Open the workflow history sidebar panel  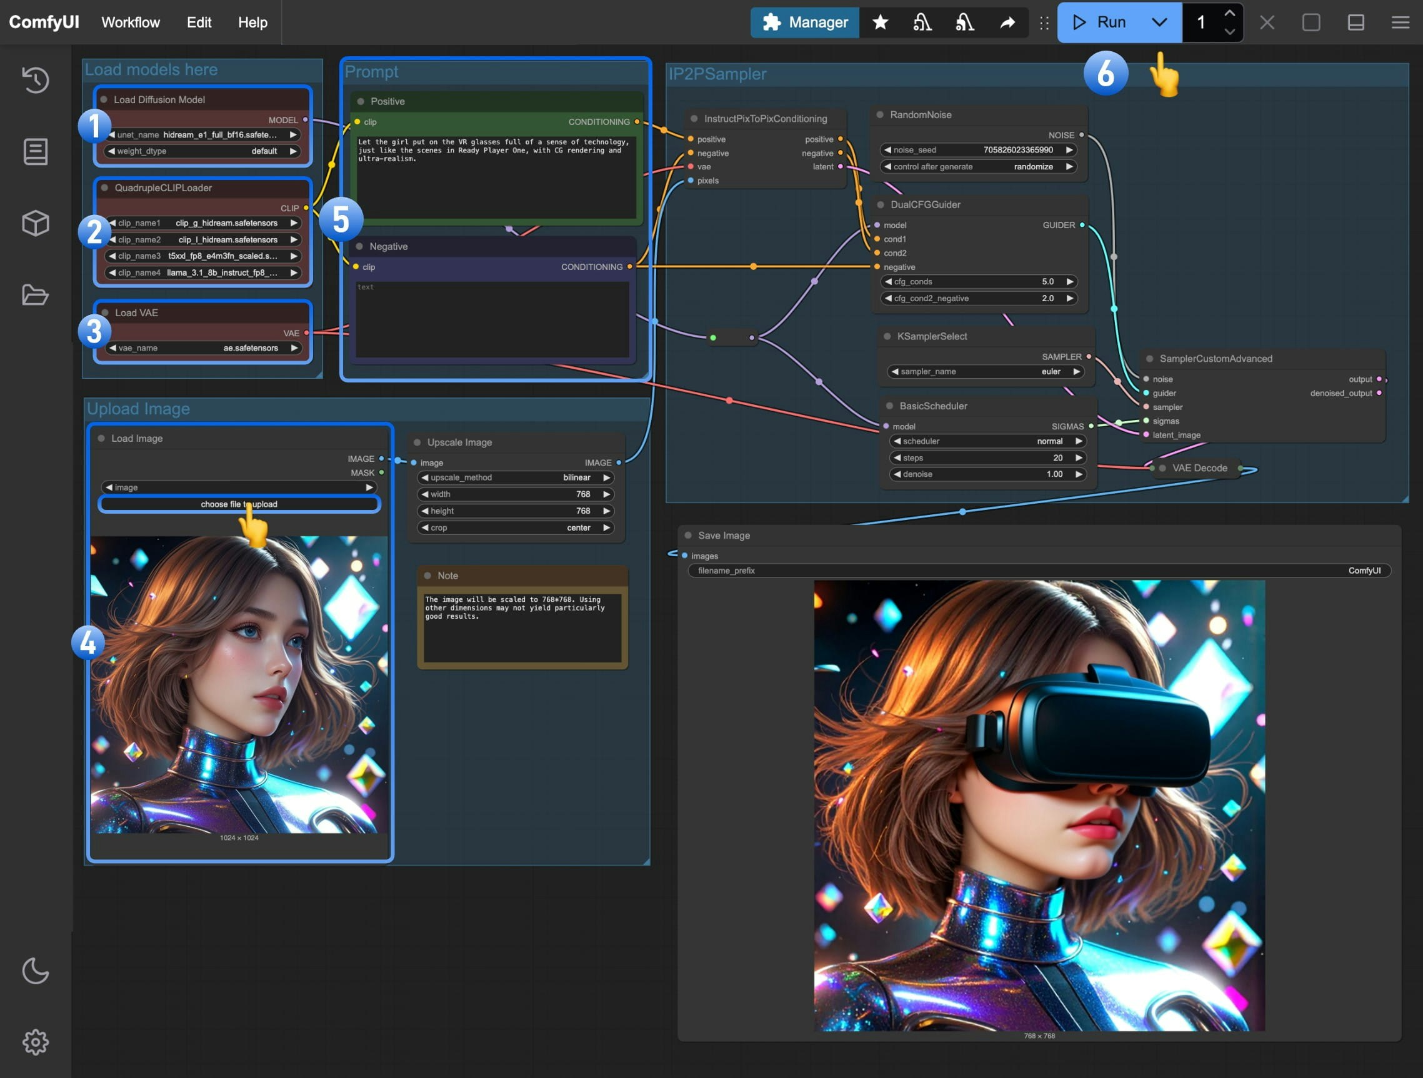pos(36,81)
